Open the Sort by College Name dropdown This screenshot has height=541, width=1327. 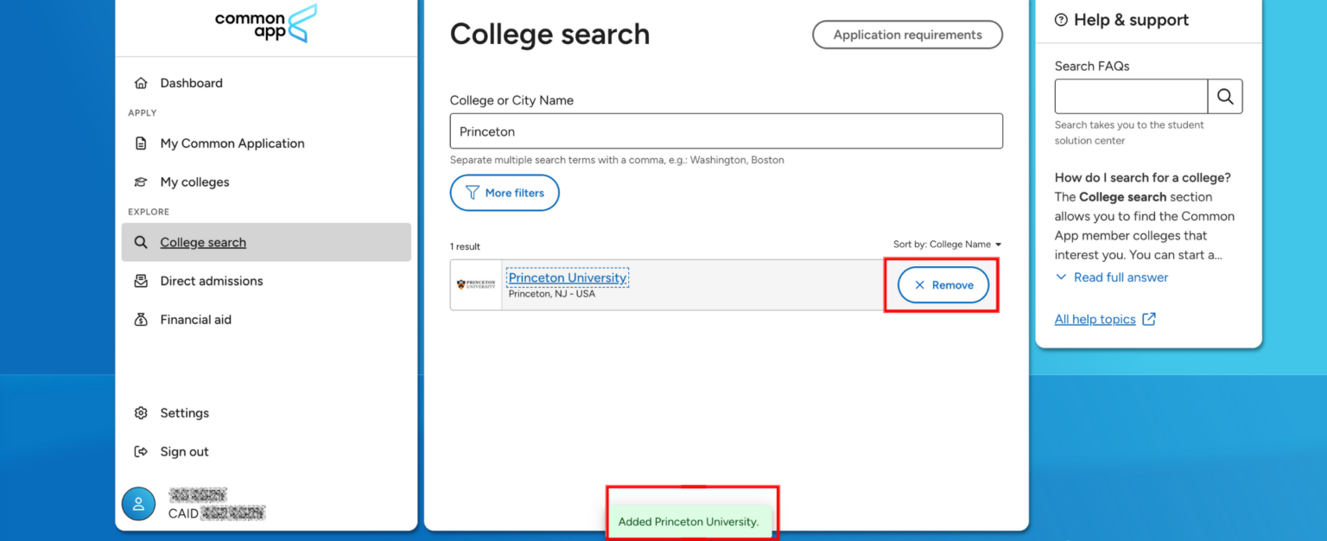(948, 245)
